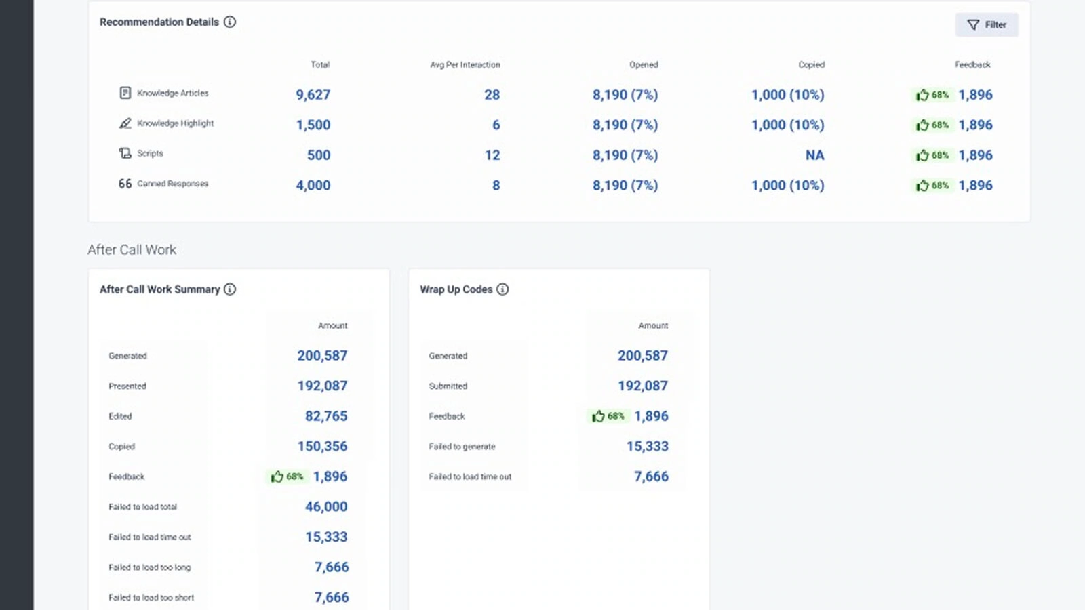This screenshot has width=1085, height=610.
Task: Click the Generated amount in Wrap Up Codes
Action: click(642, 356)
